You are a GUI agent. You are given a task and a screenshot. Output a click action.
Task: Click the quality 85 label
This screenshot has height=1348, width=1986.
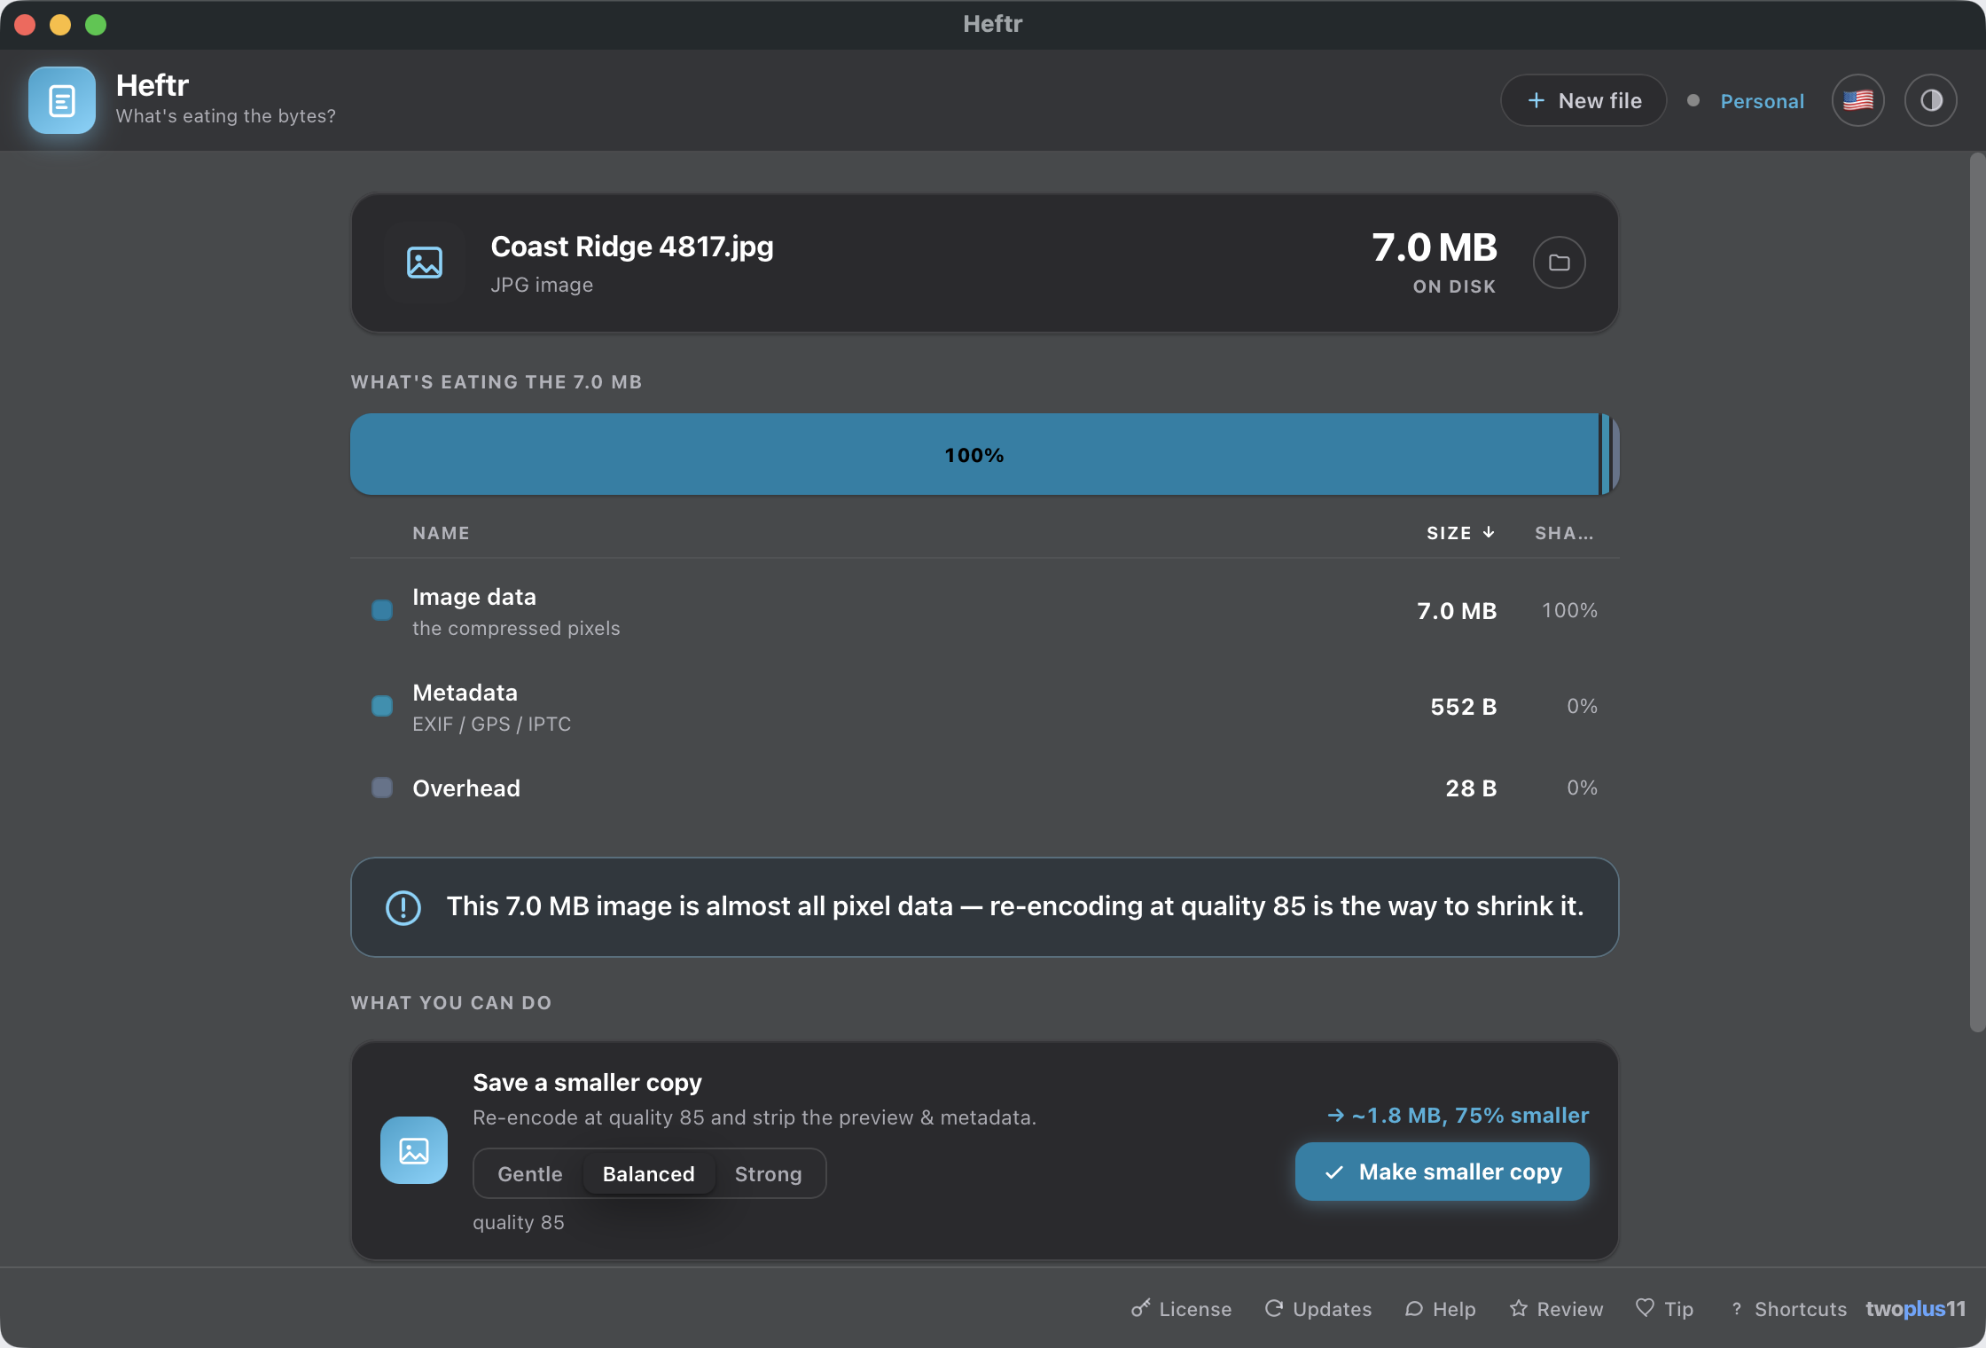point(519,1222)
